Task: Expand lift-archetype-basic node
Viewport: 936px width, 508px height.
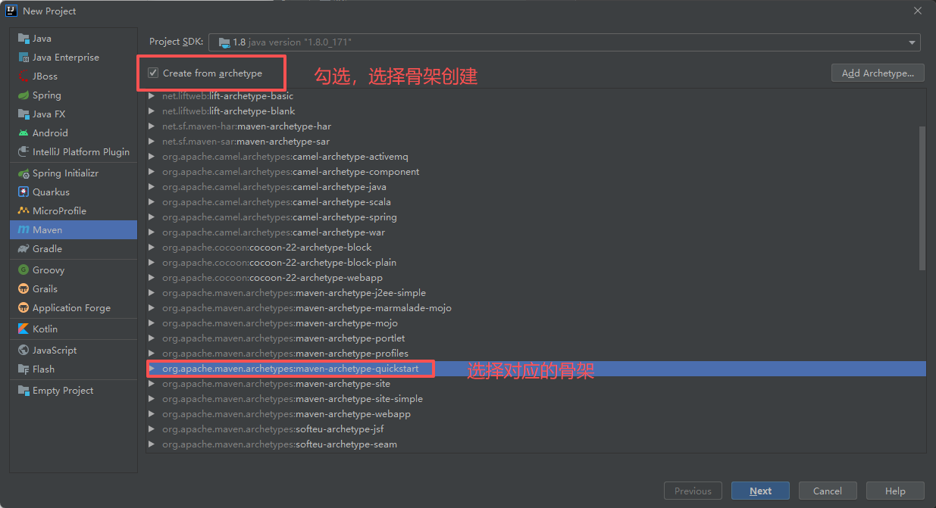Action: [152, 96]
